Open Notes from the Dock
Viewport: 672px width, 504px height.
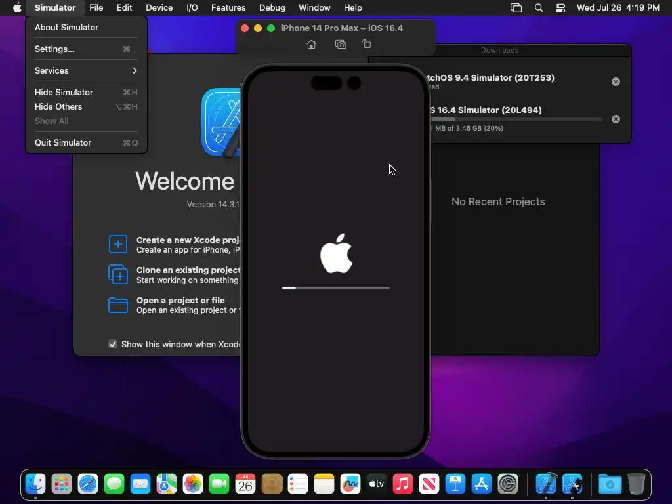[324, 484]
